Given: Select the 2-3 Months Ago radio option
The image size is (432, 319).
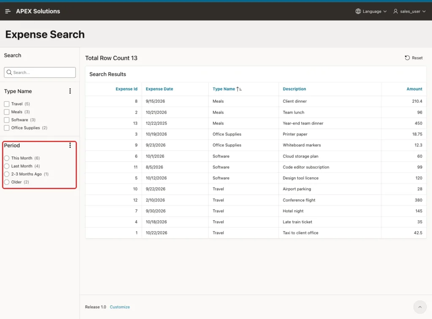Looking at the screenshot, I should click(x=7, y=174).
